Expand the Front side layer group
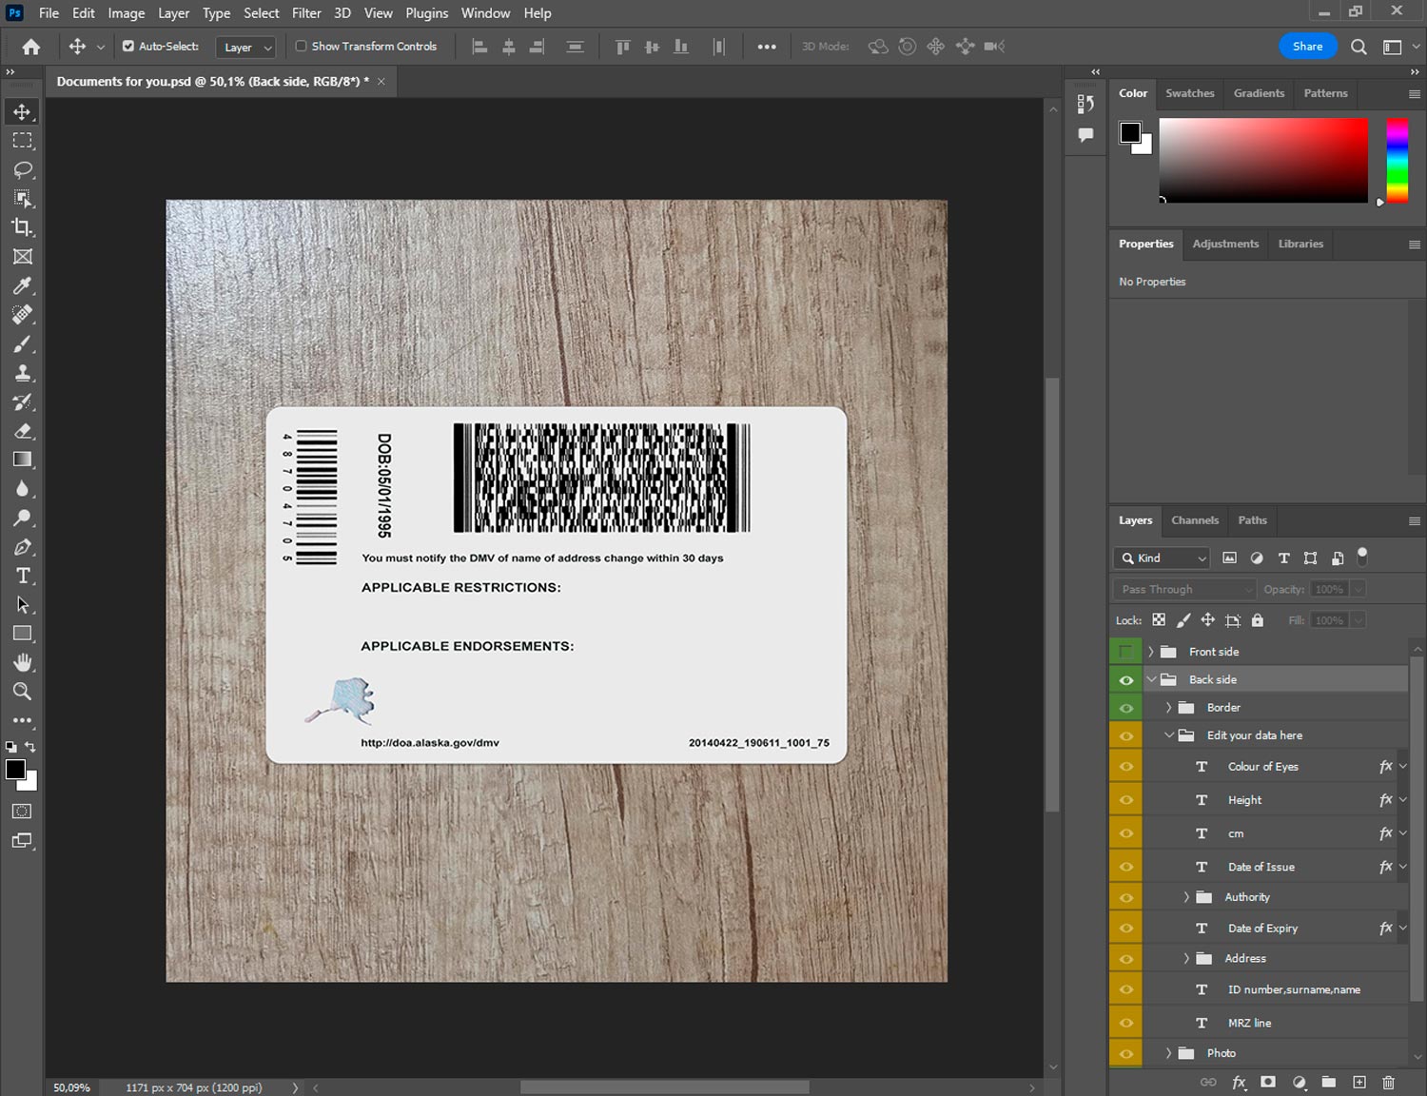This screenshot has height=1096, width=1427. tap(1150, 652)
